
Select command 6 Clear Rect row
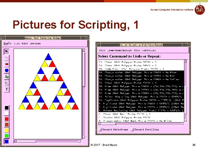pos(141,114)
